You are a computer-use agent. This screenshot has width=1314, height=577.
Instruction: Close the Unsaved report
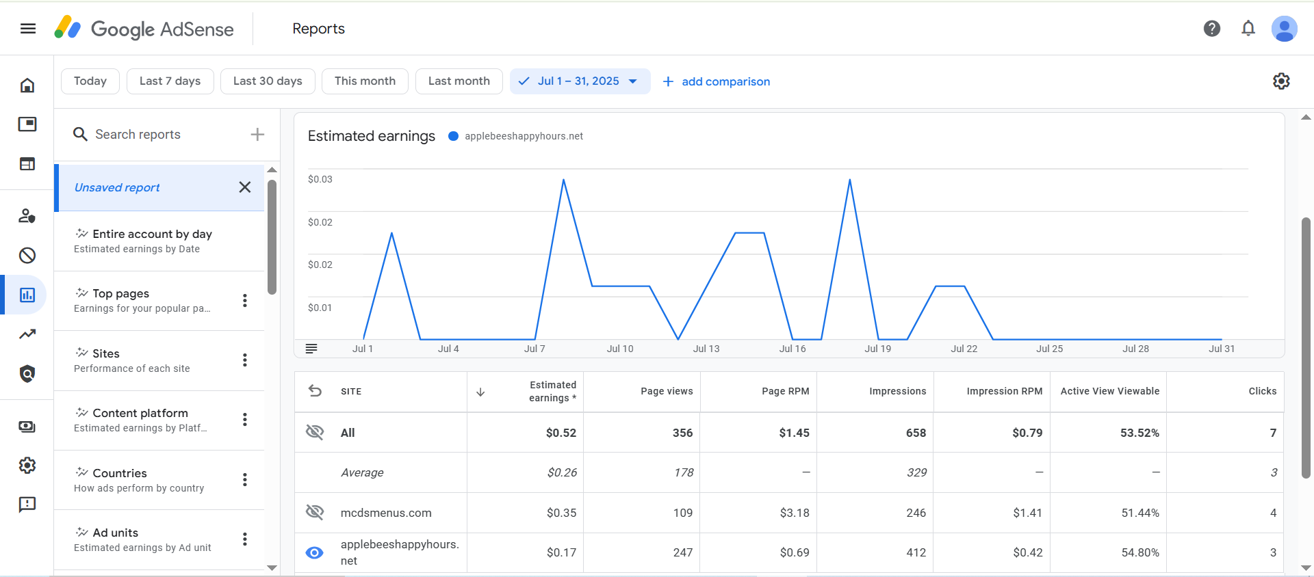(x=245, y=187)
